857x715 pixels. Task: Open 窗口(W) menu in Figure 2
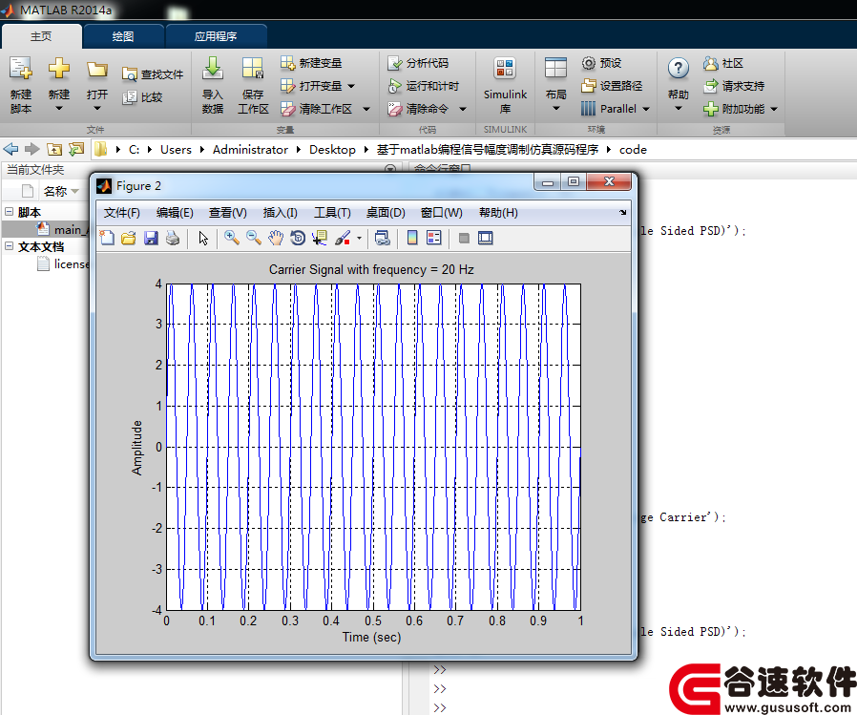click(x=441, y=212)
